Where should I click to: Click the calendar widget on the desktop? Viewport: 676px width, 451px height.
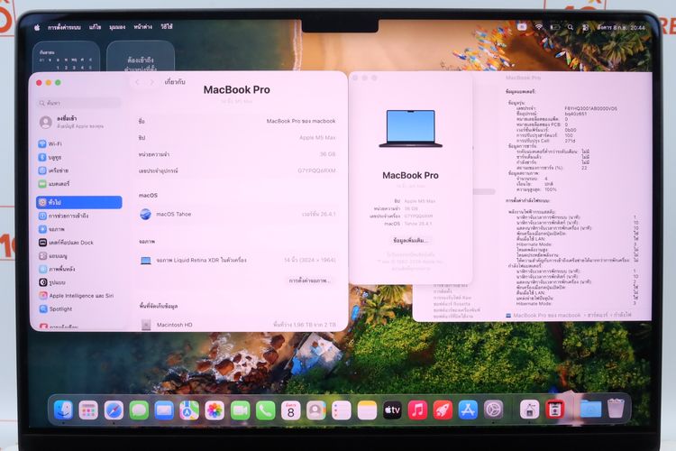tap(67, 57)
